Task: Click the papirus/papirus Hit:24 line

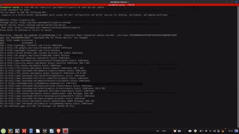Action: pyautogui.click(x=43, y=98)
